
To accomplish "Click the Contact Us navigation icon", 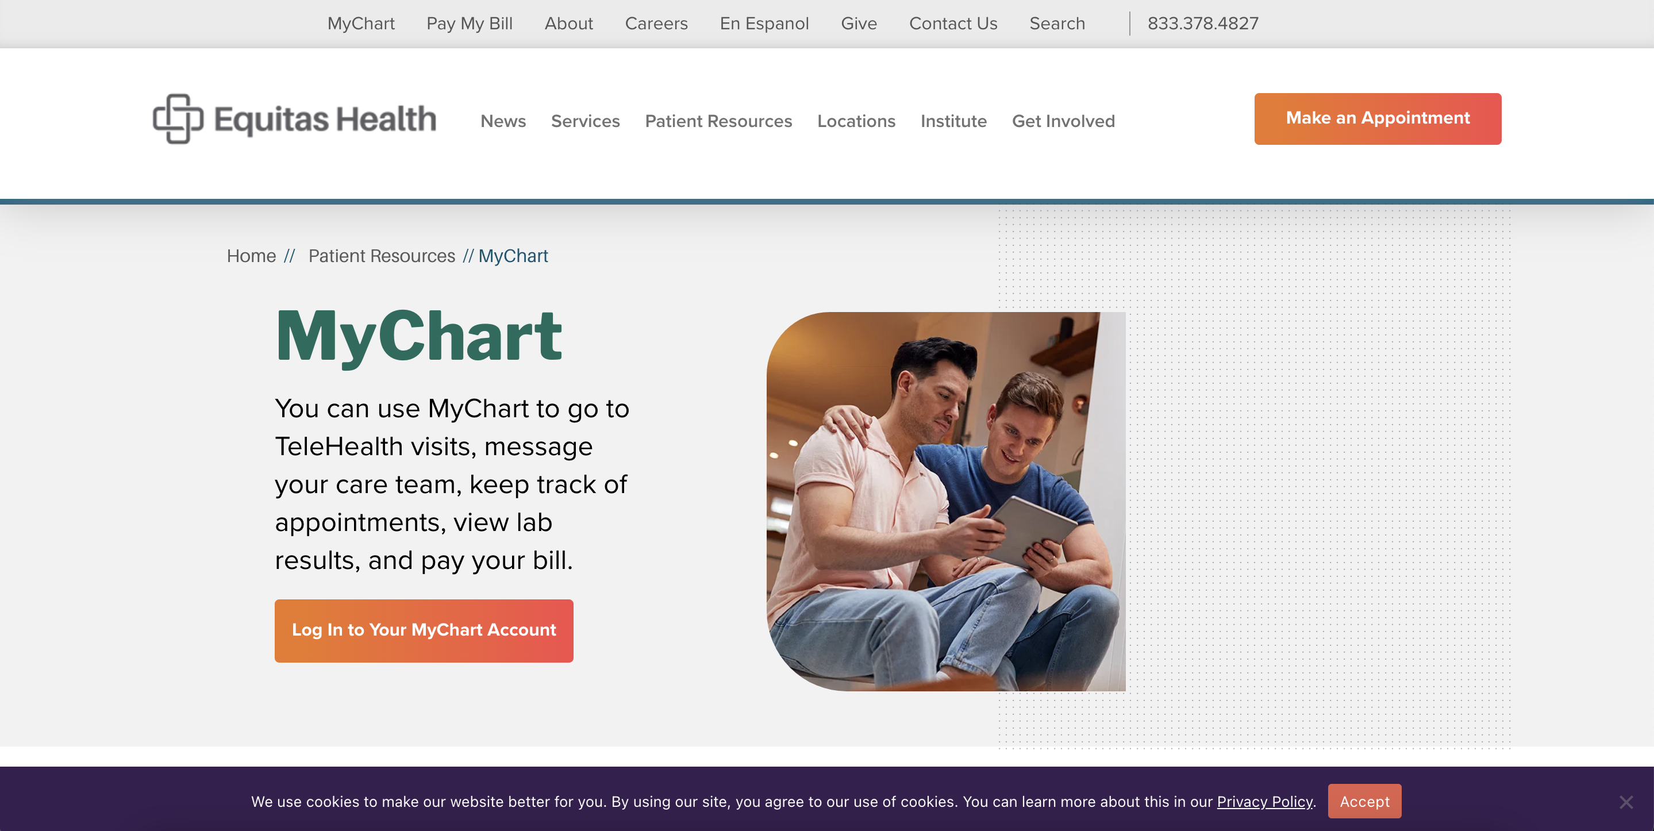I will click(952, 22).
